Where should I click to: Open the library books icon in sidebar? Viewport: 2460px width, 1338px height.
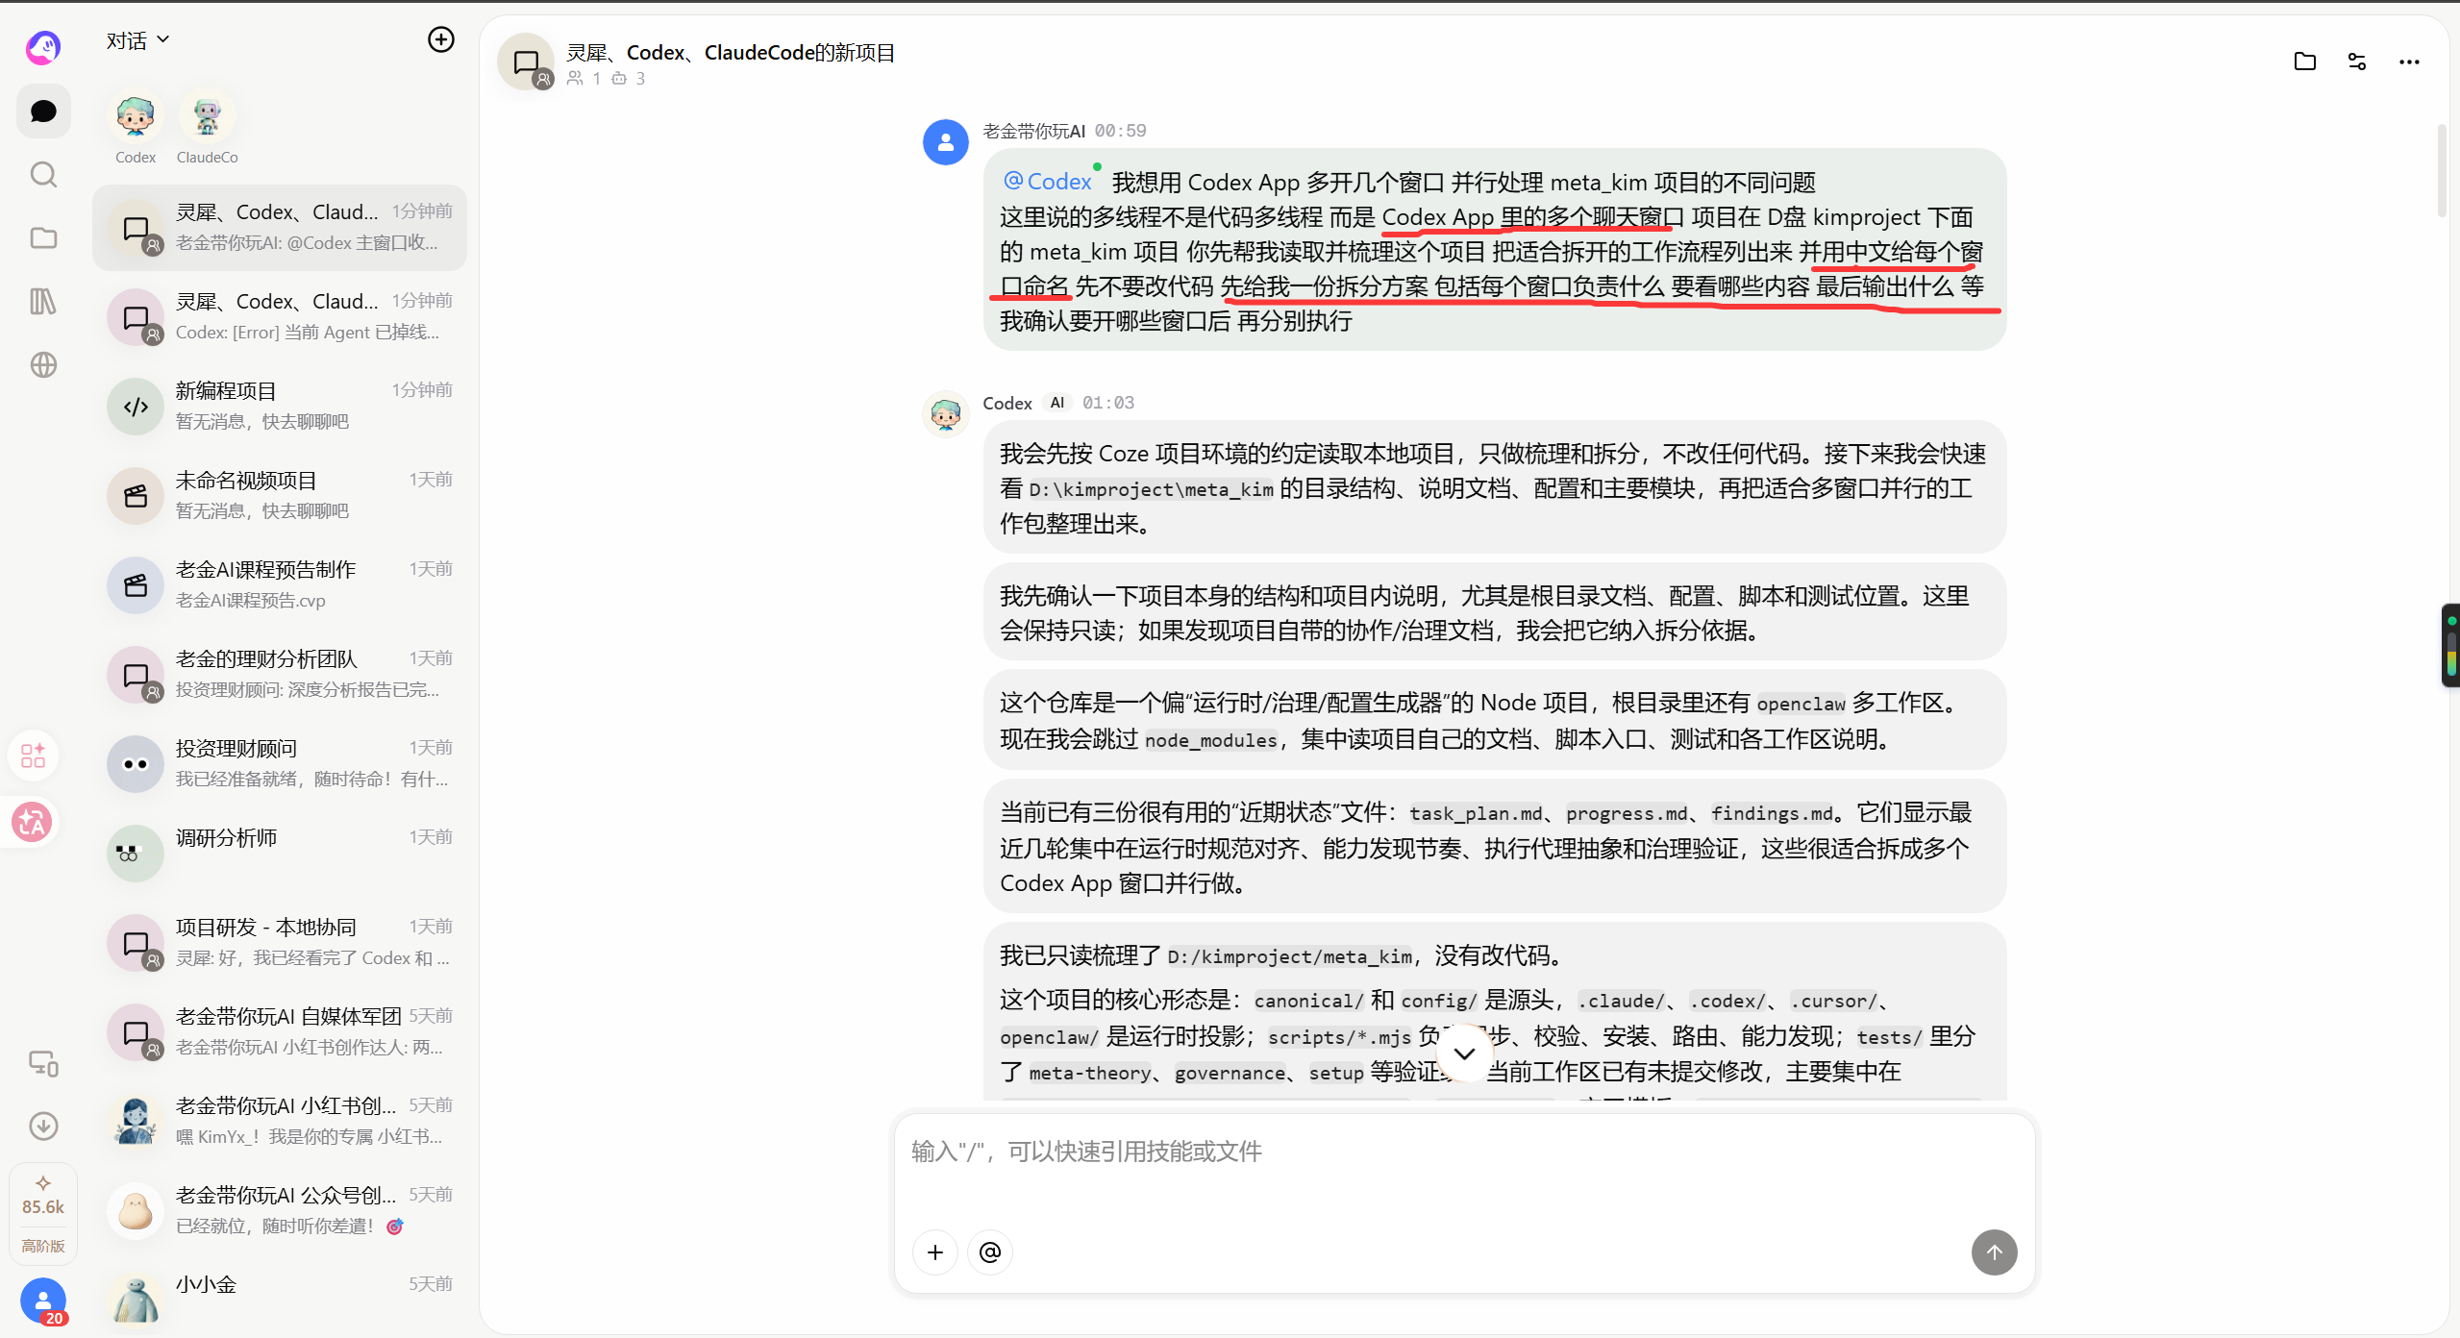point(43,302)
